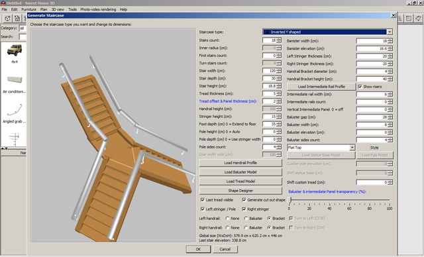Screen dimensions: 424x257
Task: Click the transparency slider handle
Action: (x=290, y=200)
